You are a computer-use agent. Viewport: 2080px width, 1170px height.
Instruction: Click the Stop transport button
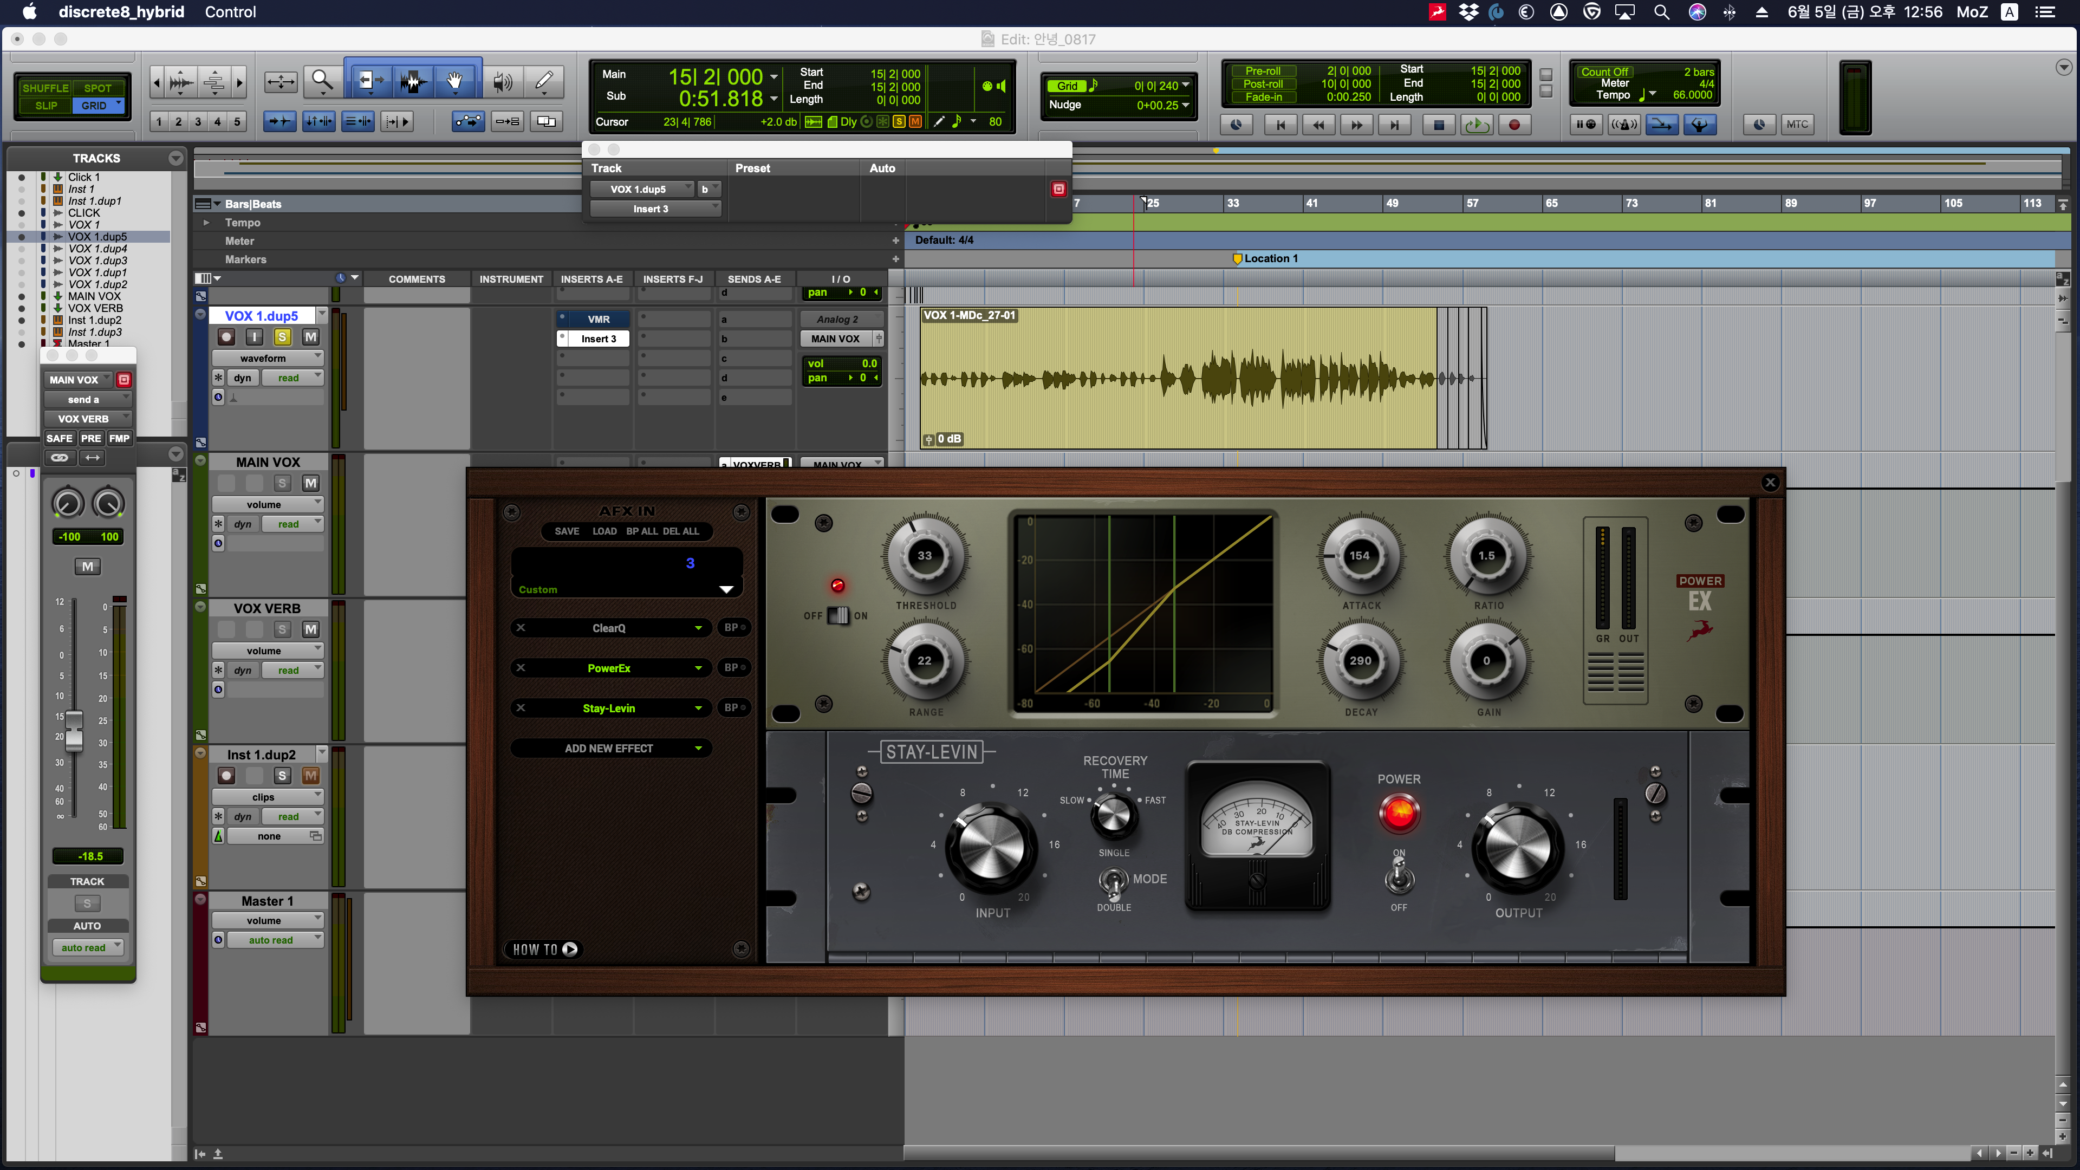pyautogui.click(x=1438, y=125)
